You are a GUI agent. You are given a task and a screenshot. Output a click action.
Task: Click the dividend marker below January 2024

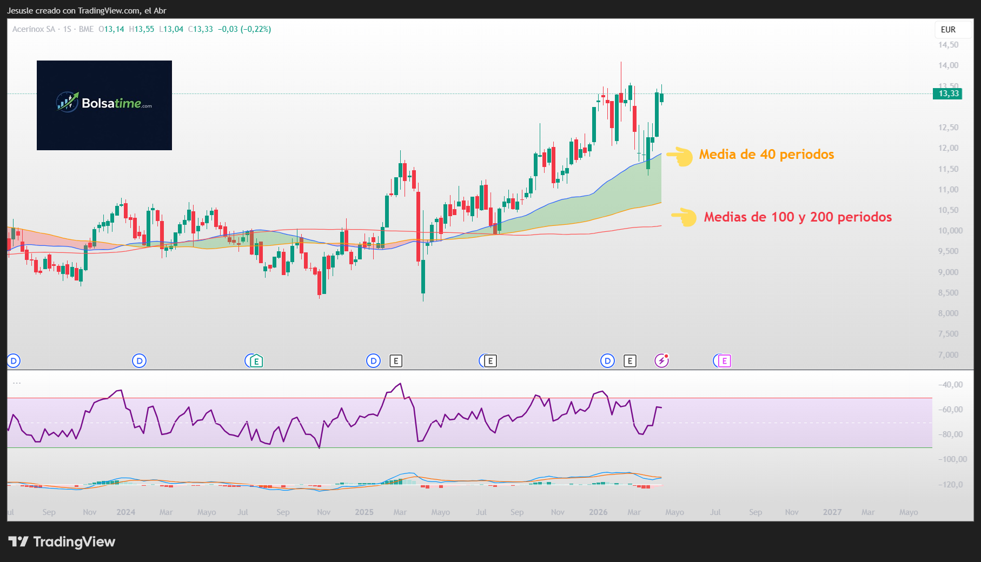point(139,361)
